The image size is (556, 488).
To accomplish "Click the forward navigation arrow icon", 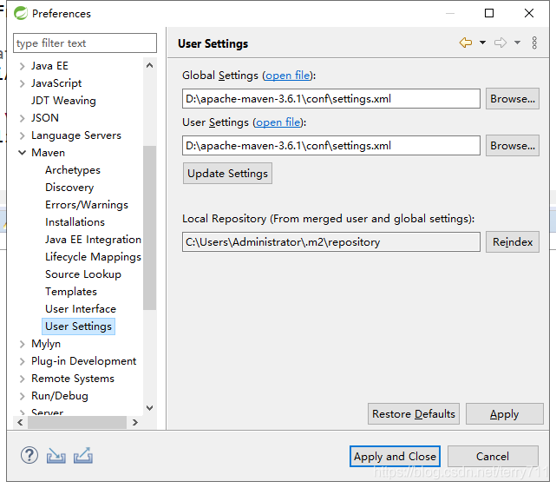I will (x=500, y=43).
